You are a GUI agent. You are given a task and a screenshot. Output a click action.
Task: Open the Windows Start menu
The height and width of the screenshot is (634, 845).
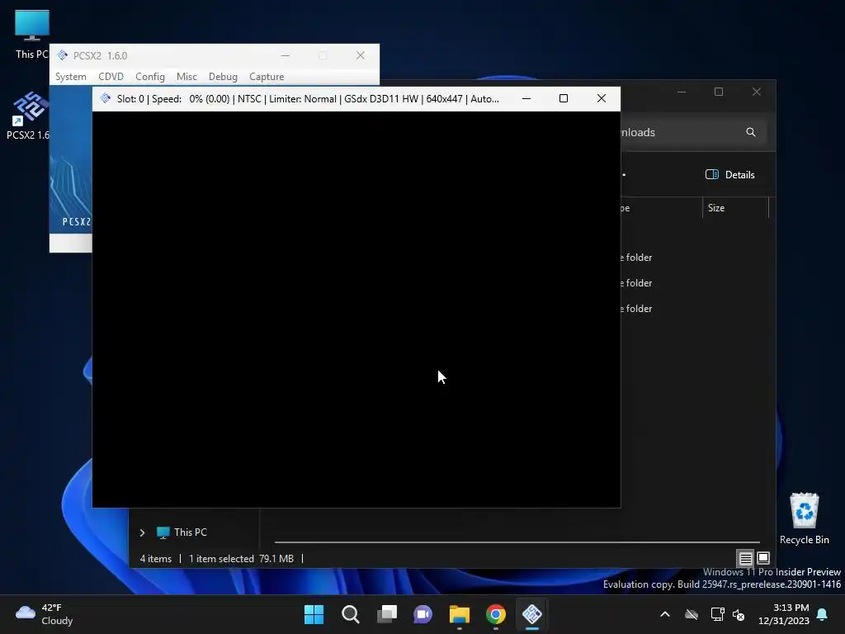(314, 614)
